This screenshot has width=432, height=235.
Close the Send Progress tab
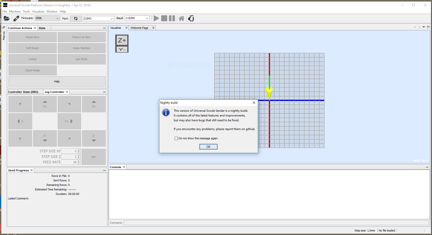(32, 170)
